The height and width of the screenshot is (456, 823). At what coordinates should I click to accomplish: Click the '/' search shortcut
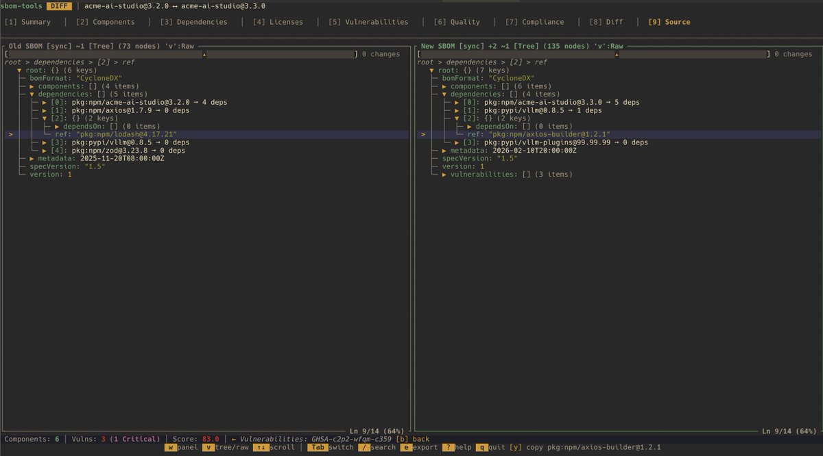click(377, 448)
